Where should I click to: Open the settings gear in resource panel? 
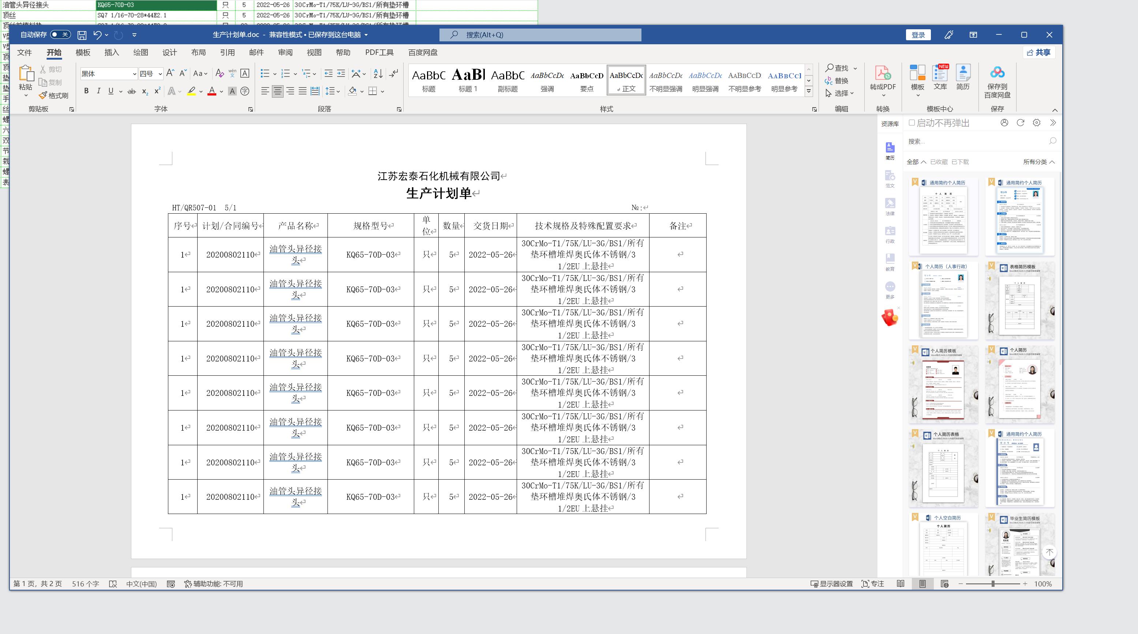click(x=1036, y=123)
